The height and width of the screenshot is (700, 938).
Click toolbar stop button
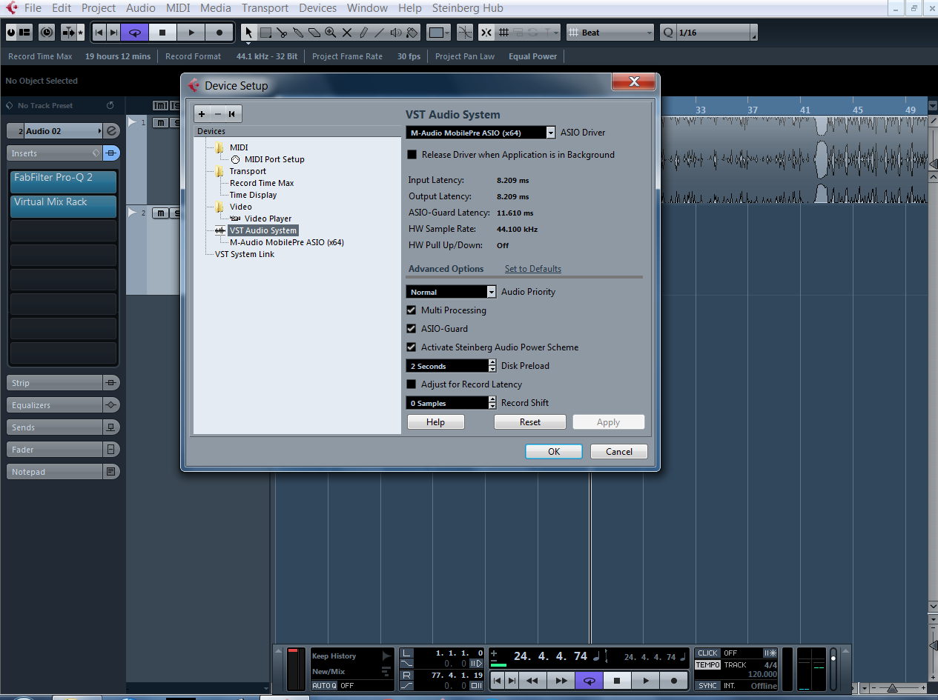[162, 33]
